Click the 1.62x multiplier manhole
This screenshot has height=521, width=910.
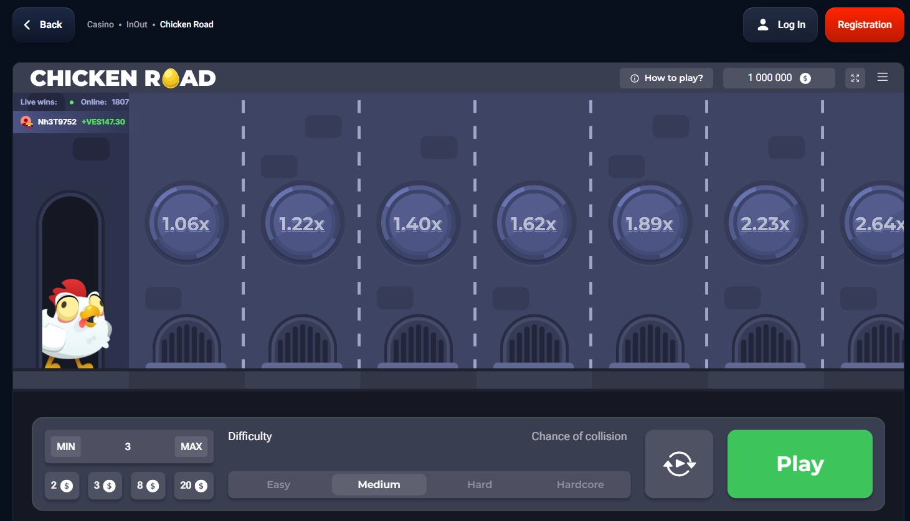[x=534, y=223]
